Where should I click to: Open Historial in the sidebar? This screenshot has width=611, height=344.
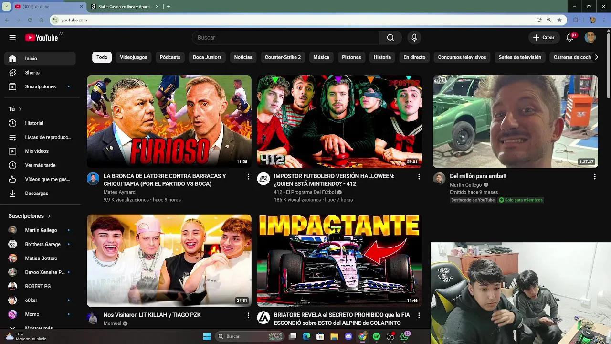click(x=40, y=123)
